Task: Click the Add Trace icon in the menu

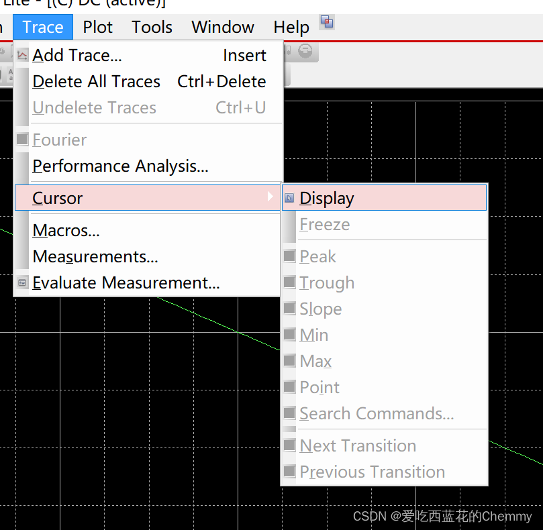Action: pyautogui.click(x=22, y=56)
